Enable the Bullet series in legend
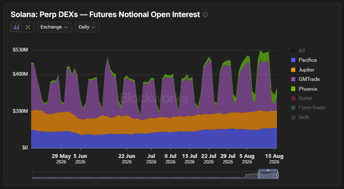 (301, 98)
